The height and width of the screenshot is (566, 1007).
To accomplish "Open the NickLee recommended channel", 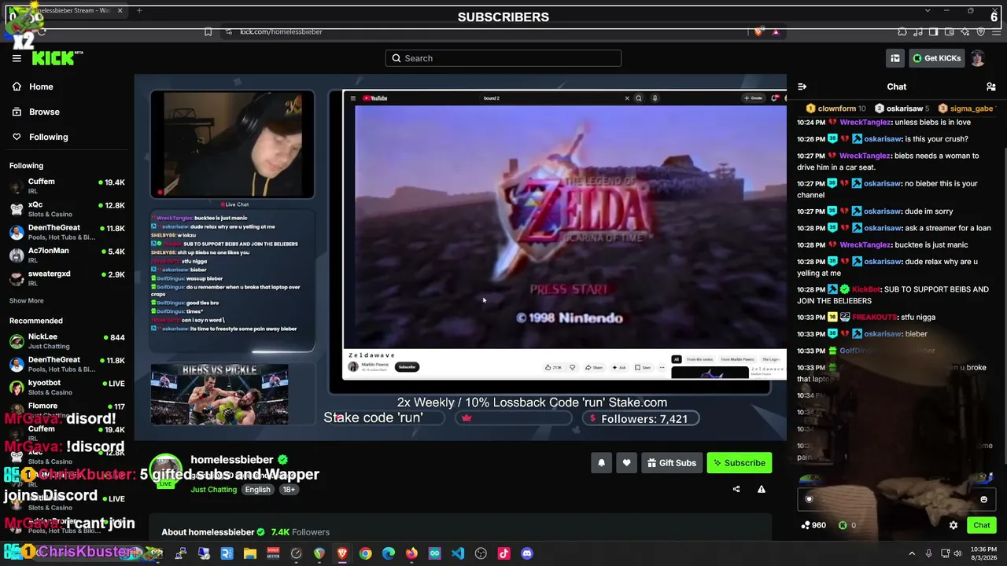I will point(67,341).
